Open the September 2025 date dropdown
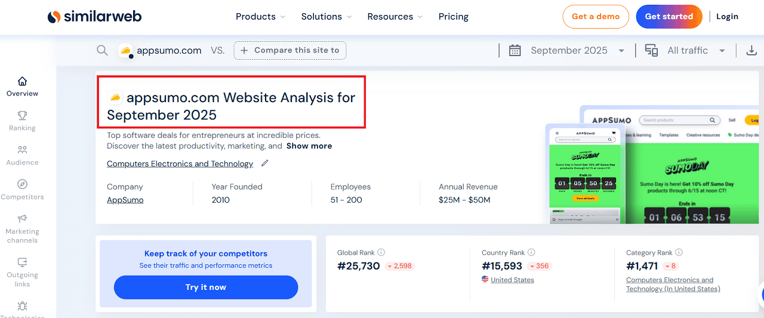The image size is (764, 318). [x=577, y=51]
